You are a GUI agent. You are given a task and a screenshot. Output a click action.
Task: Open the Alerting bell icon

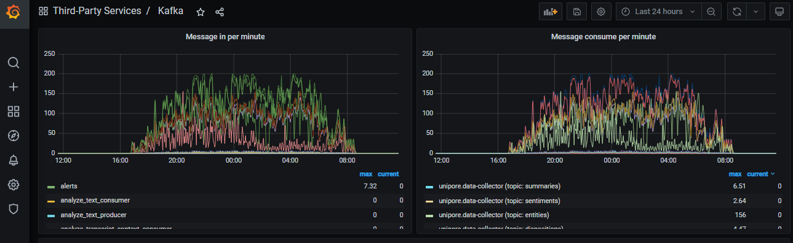14,160
